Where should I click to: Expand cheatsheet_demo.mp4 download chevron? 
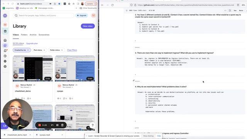(x=30, y=135)
